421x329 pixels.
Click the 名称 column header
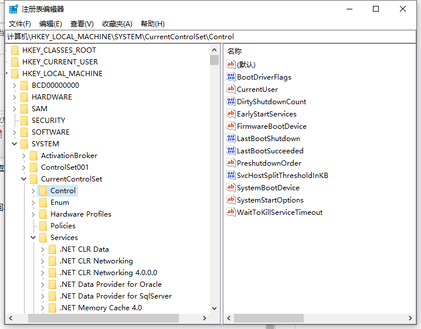click(235, 52)
